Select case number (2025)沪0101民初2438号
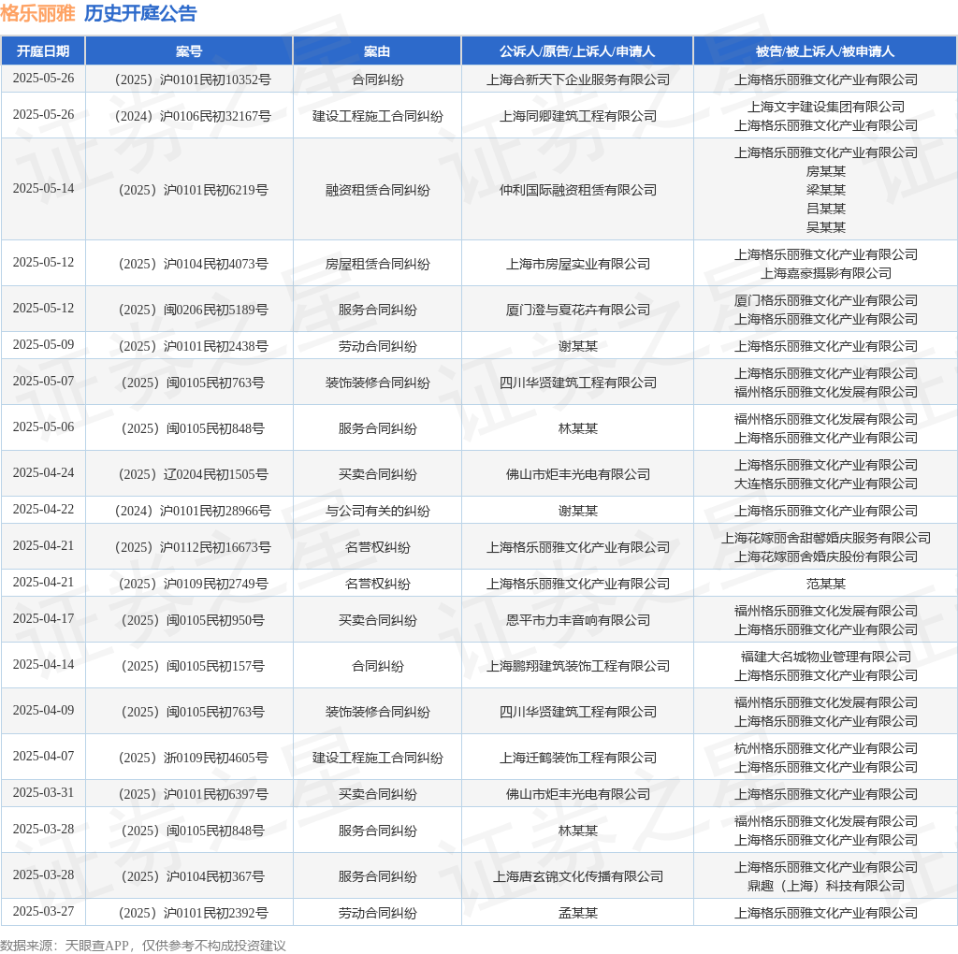The width and height of the screenshot is (958, 954). click(x=193, y=346)
